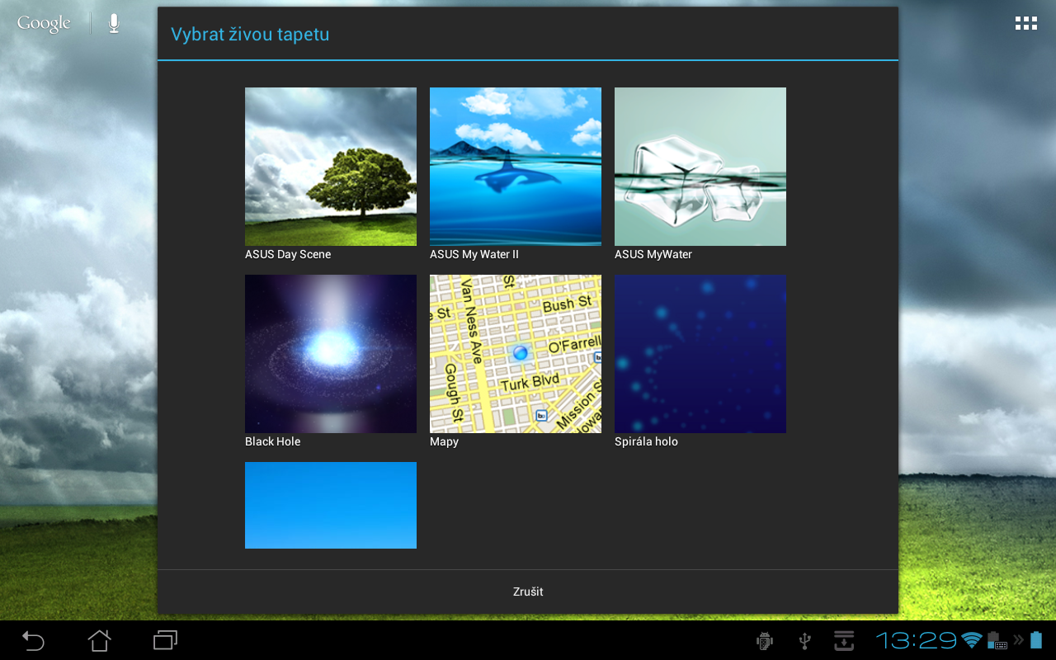Tap the battery status icon
This screenshot has height=660, width=1056.
coord(1038,640)
